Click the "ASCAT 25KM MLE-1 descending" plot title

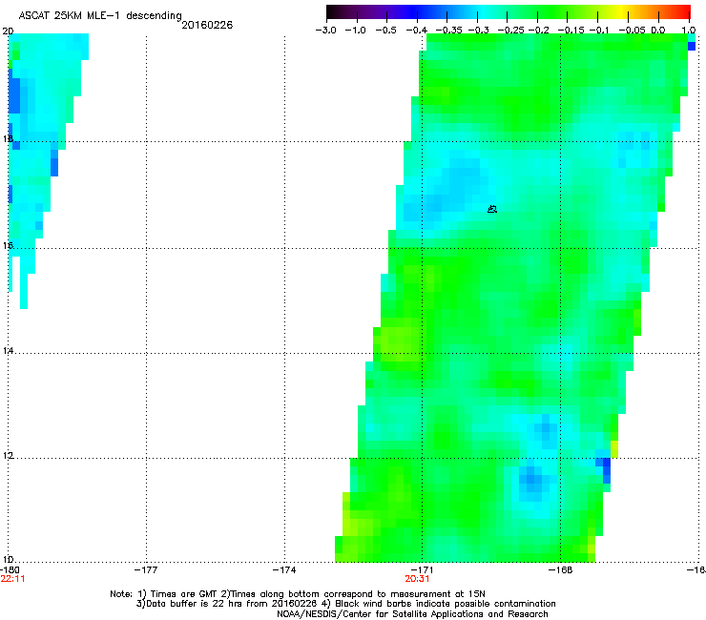point(100,16)
